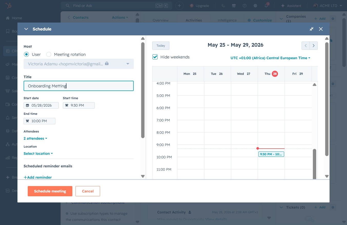
Task: Click the End time field 10:00 PM
Action: 40,121
